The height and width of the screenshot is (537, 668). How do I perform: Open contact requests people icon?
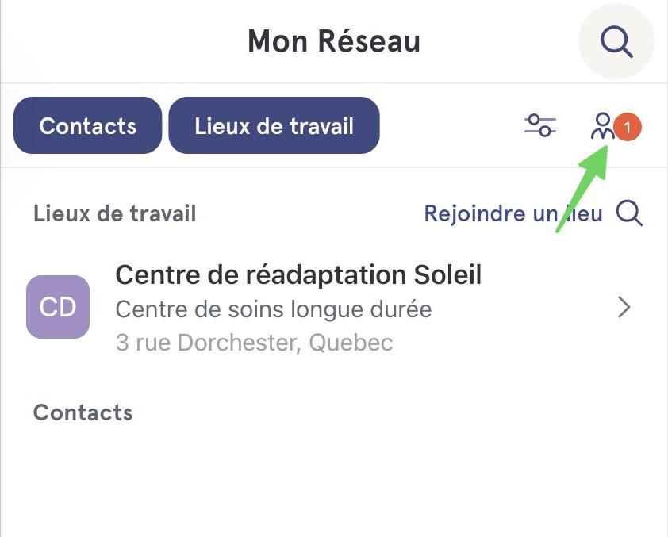(602, 125)
